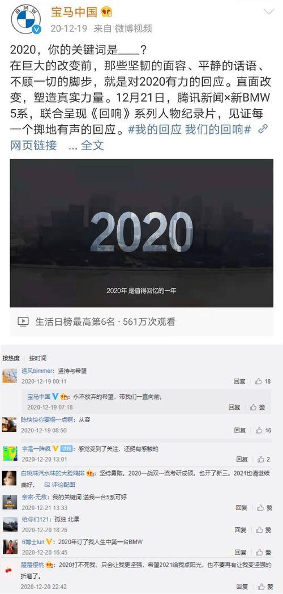The image size is (283, 594).
Task: Expand full post with 全文
Action: click(x=92, y=145)
